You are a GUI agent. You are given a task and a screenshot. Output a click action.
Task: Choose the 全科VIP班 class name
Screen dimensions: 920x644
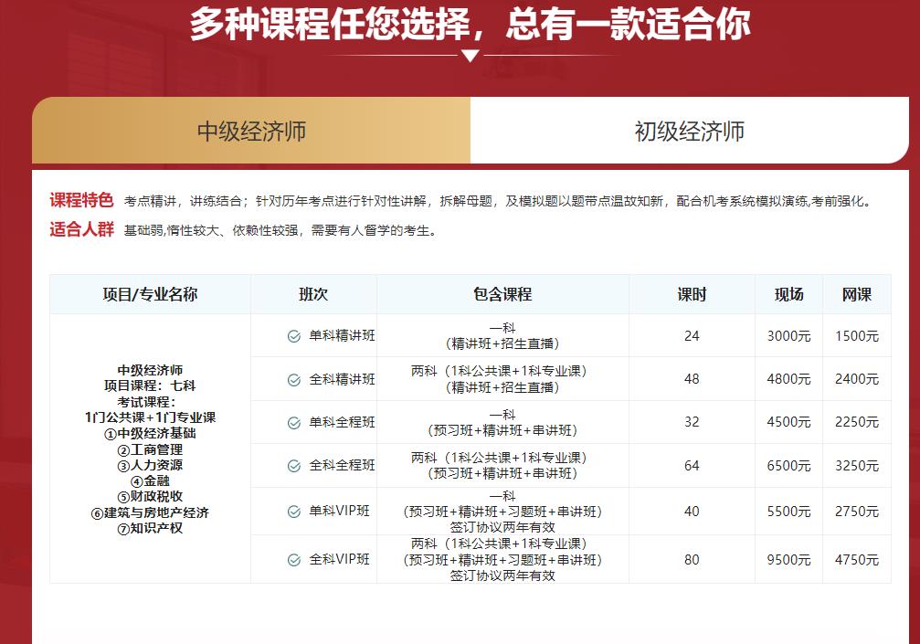[x=340, y=560]
